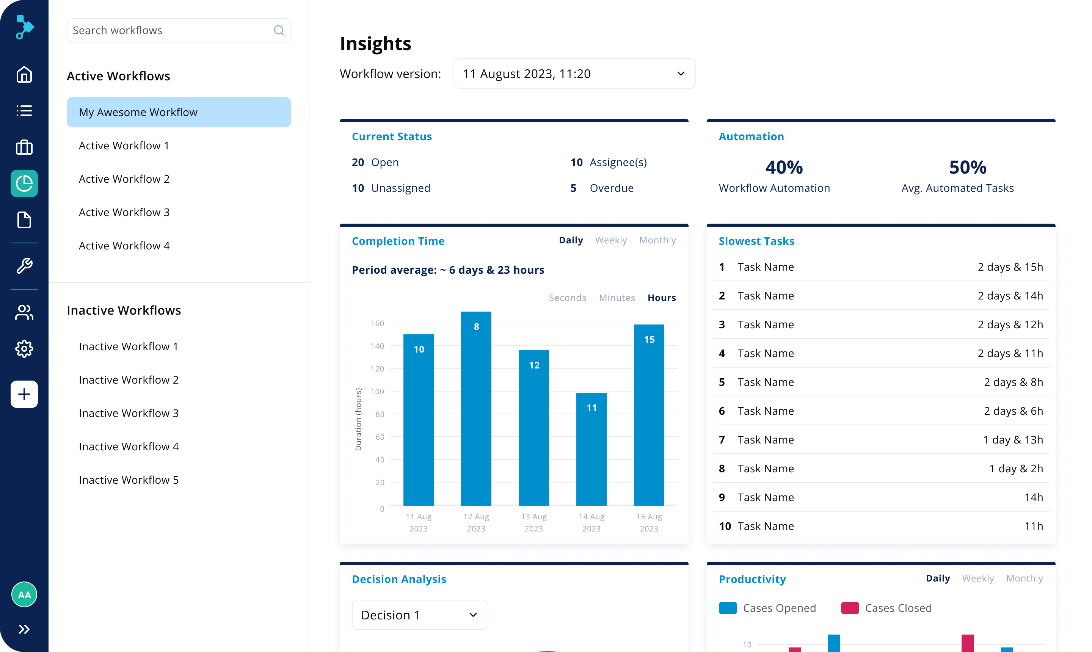Select My Awesome Workflow

(179, 112)
